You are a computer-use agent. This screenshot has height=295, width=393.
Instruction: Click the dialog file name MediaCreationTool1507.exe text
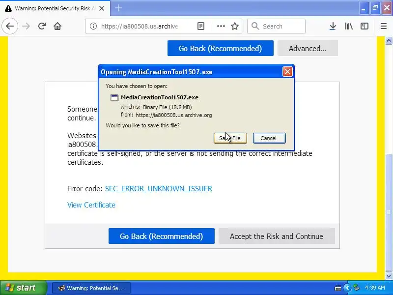[x=159, y=97]
